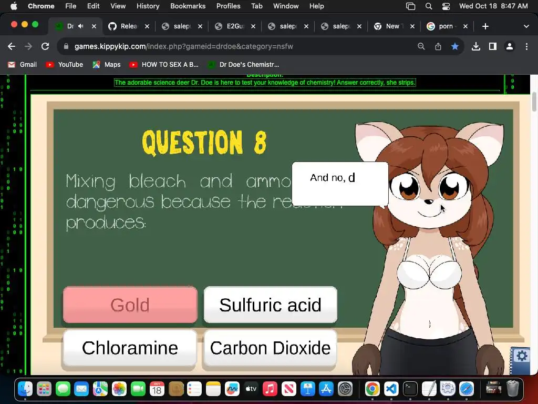The width and height of the screenshot is (538, 404).
Task: Open the History menu
Action: pos(148,6)
